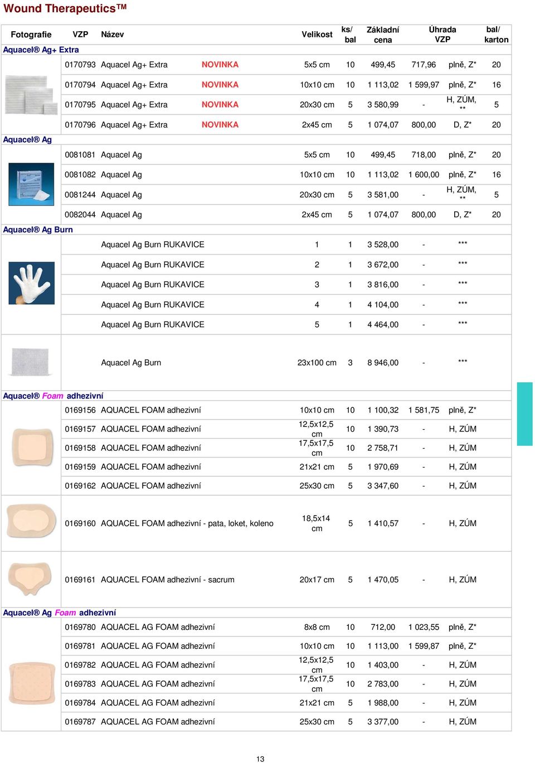Click price 4 104,00 of RUKAVICE size 4

(x=383, y=305)
